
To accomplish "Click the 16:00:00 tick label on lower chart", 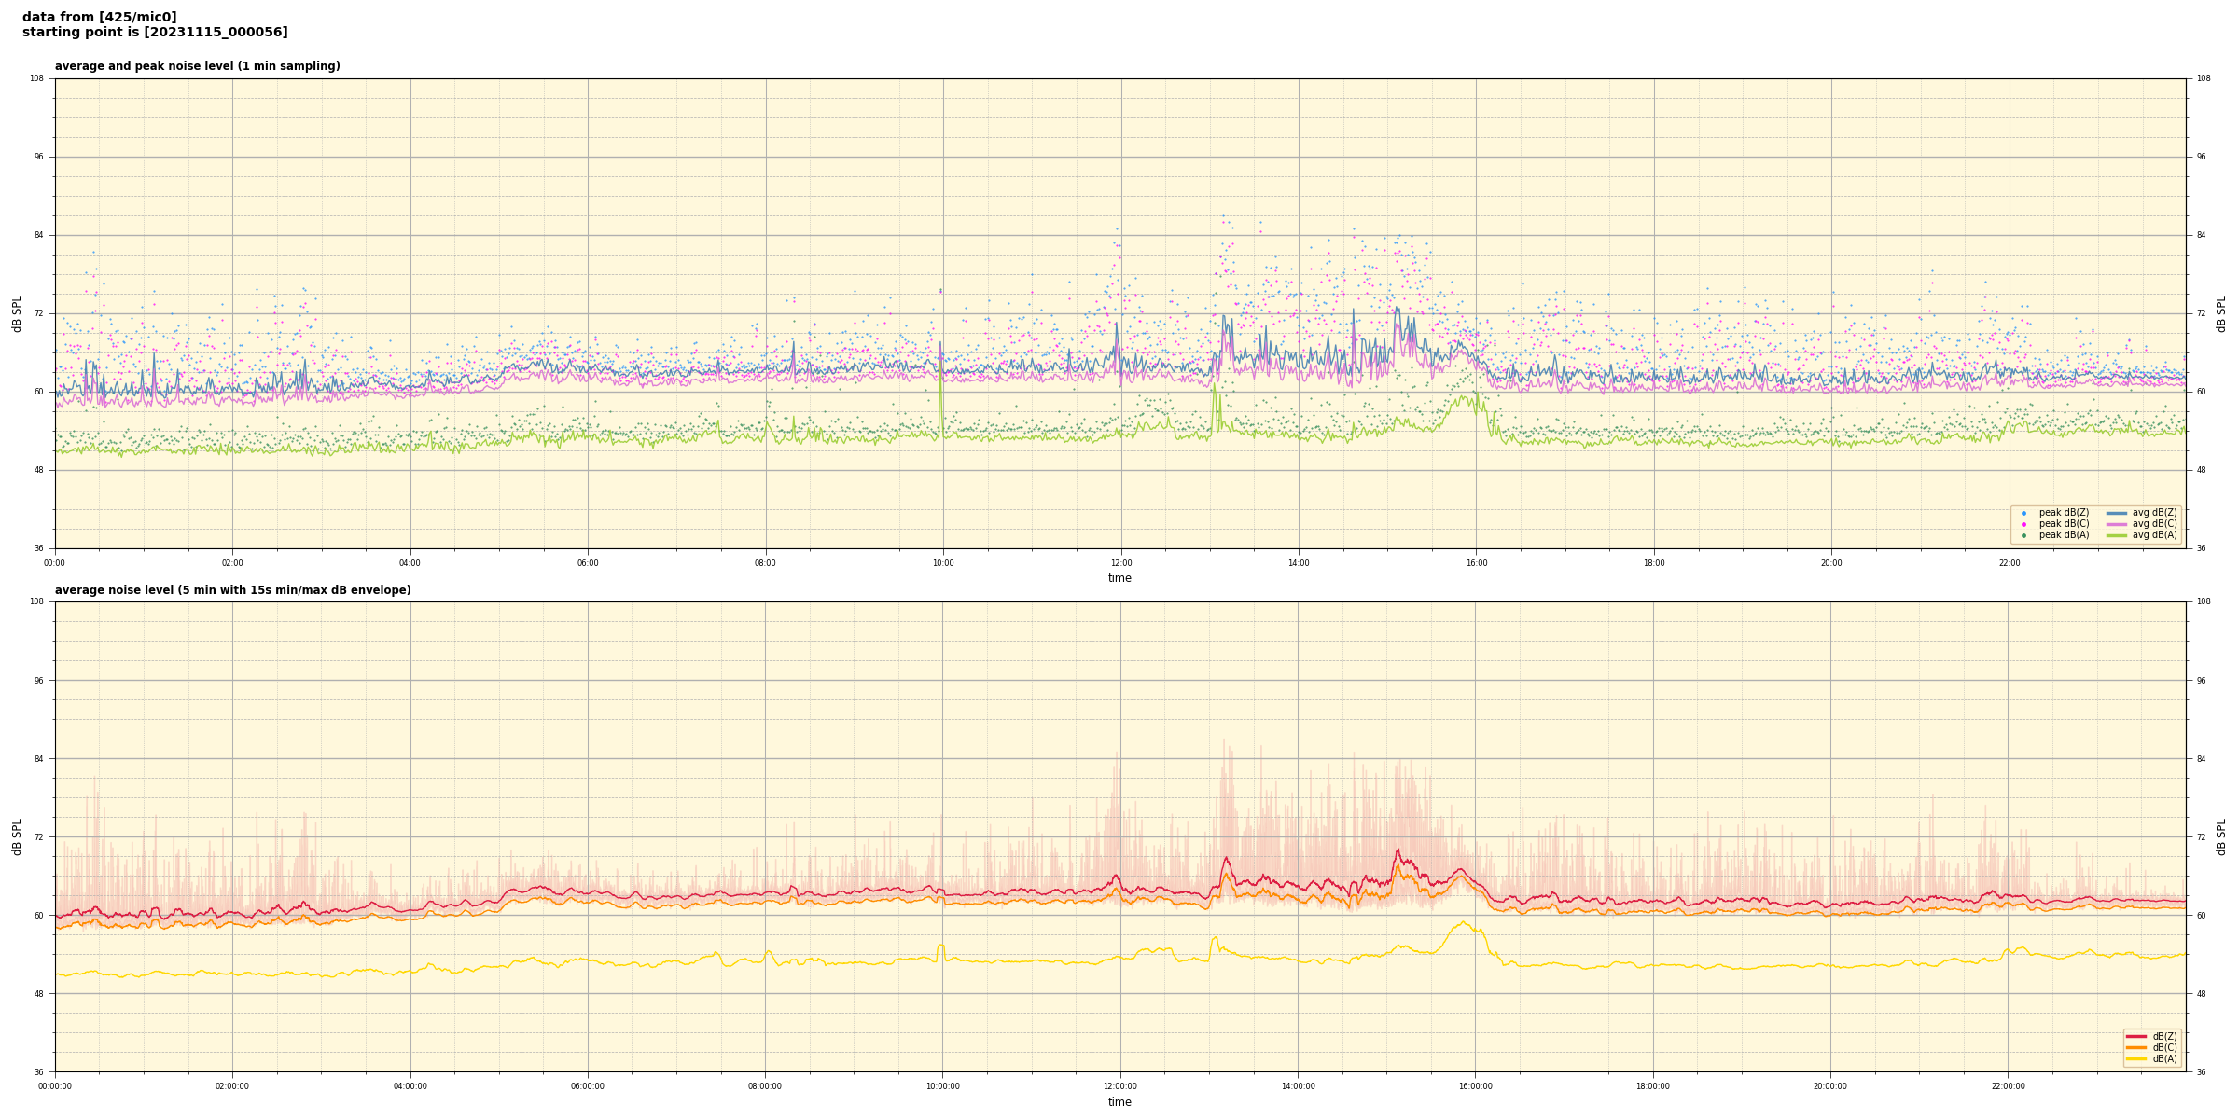I will (x=1475, y=1086).
